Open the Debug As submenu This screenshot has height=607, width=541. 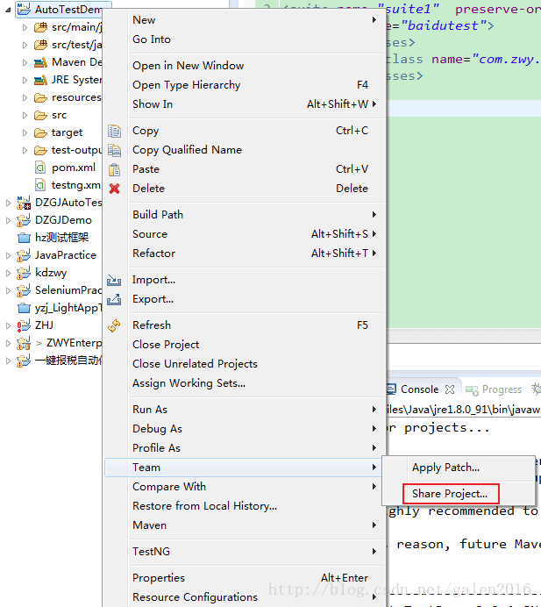point(245,429)
